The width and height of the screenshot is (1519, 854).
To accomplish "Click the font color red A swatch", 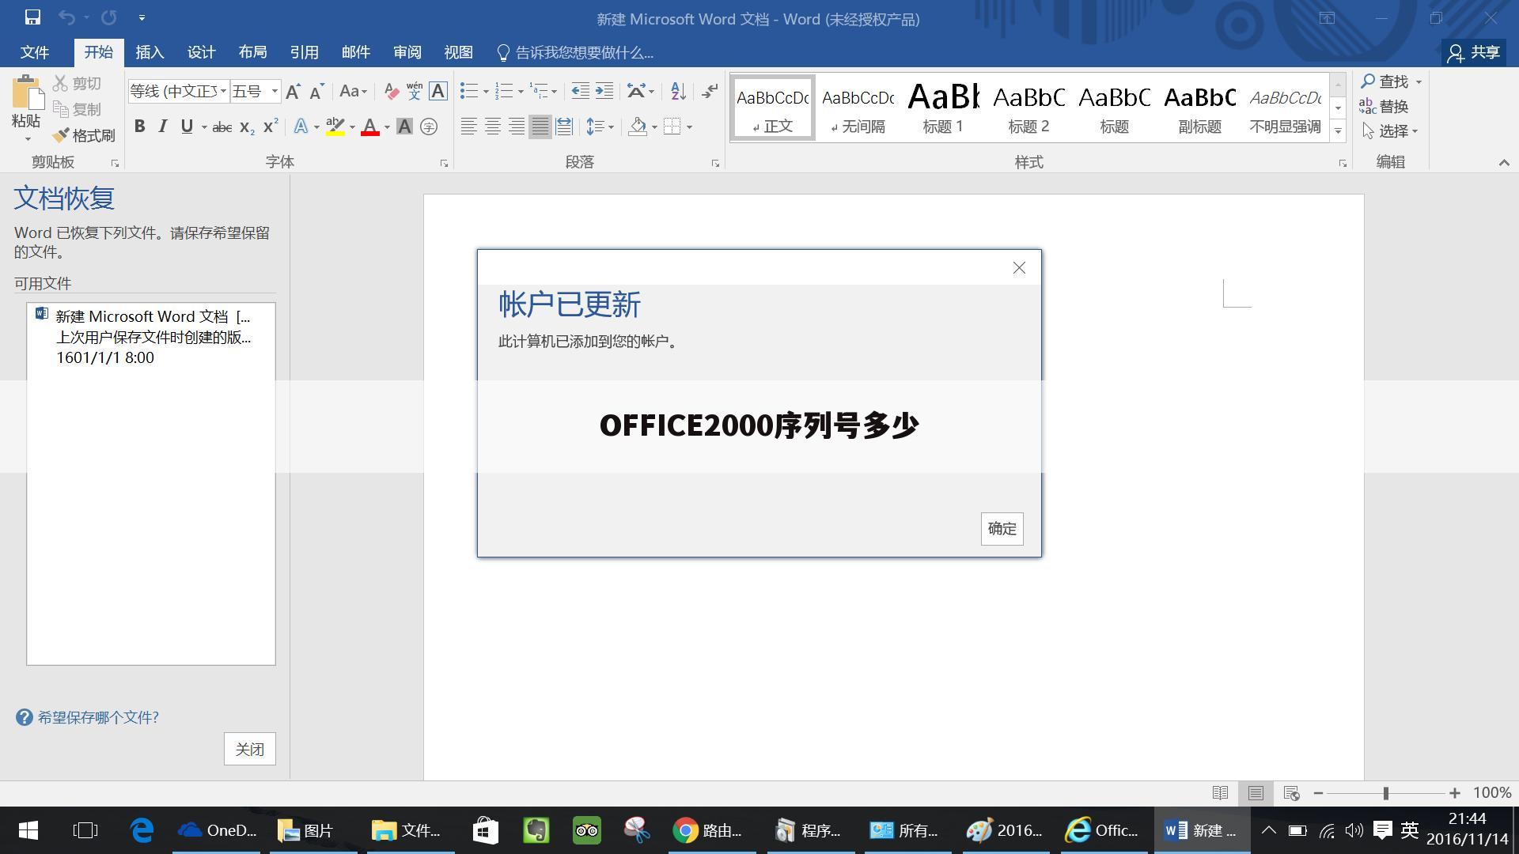I will coord(369,127).
